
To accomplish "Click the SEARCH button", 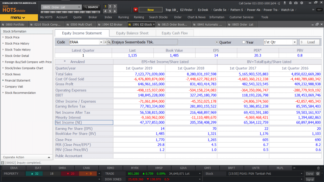I will point(91,7).
